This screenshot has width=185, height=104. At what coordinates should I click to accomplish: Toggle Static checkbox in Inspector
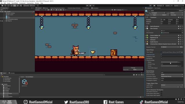click(178, 11)
